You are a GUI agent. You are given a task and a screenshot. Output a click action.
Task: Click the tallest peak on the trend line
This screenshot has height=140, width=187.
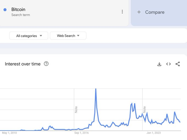coord(96,89)
